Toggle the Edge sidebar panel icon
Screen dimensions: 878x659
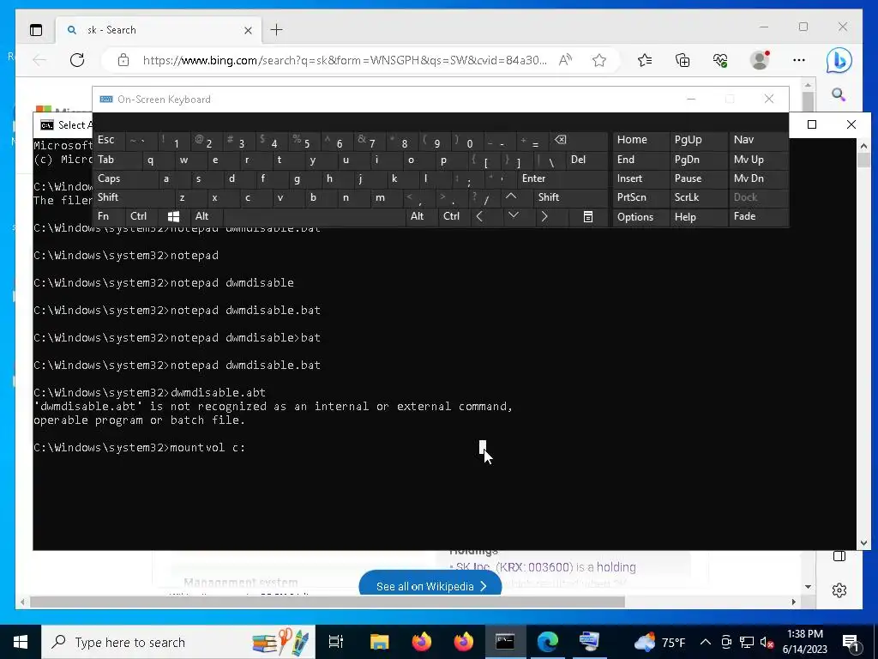839,556
